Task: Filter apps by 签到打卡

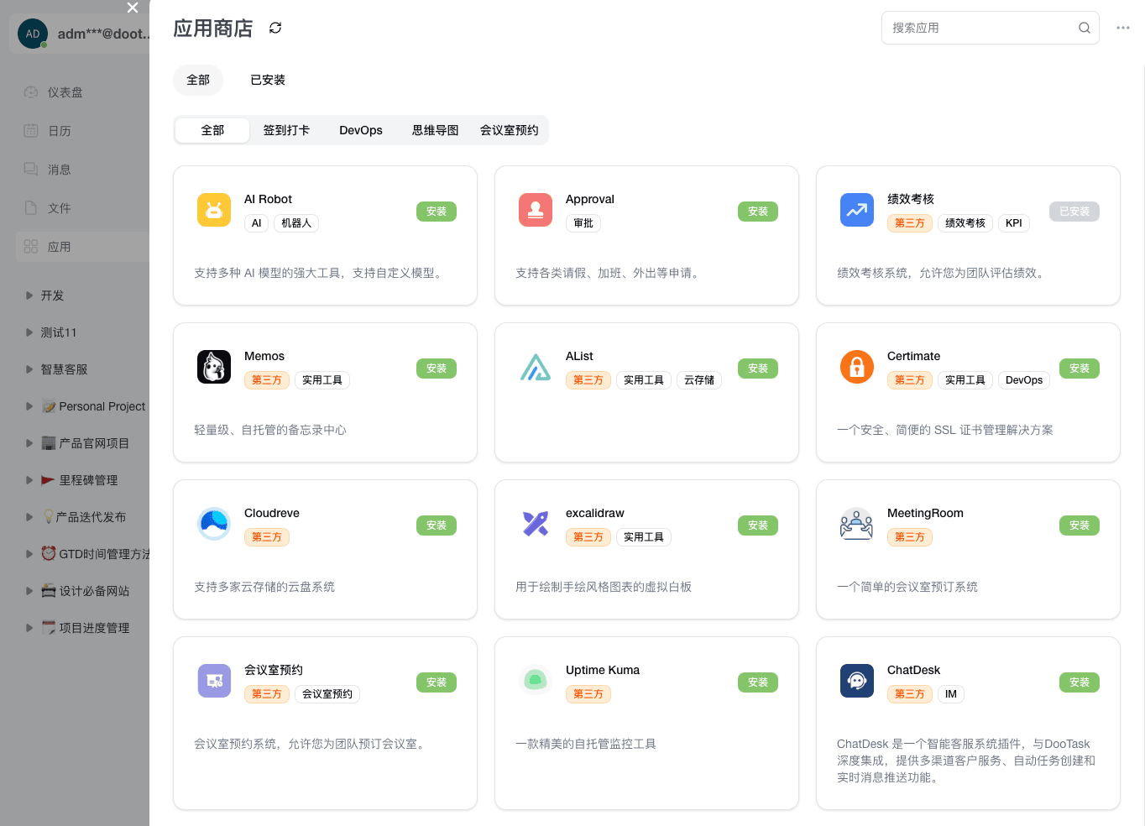Action: pos(286,130)
